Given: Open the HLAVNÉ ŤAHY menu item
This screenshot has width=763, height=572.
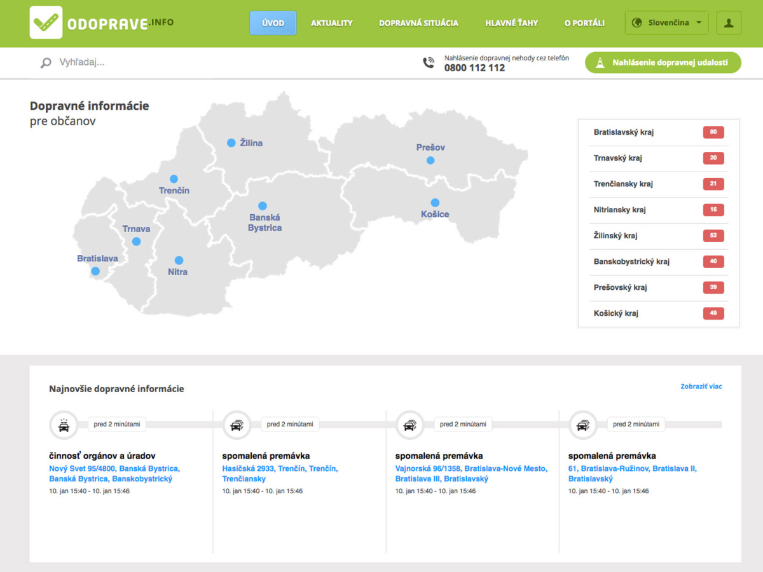Looking at the screenshot, I should [x=511, y=23].
